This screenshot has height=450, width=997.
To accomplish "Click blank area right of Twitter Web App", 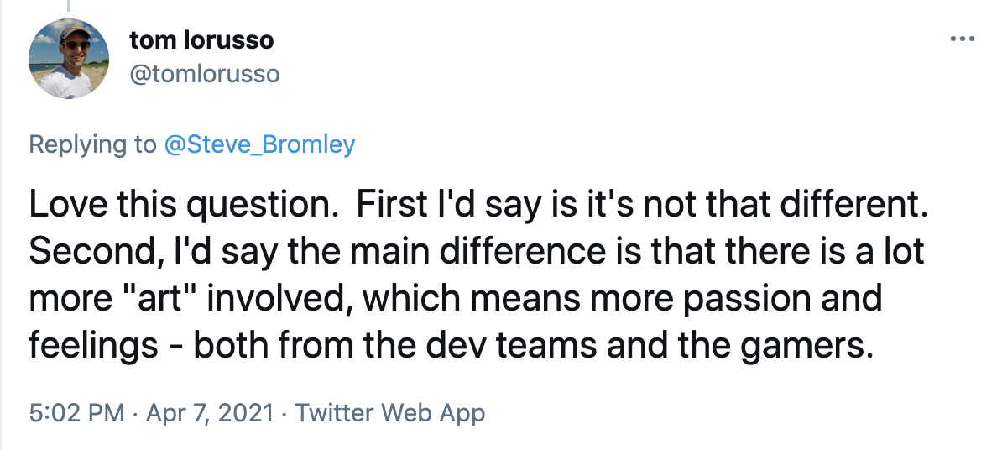I will click(713, 413).
